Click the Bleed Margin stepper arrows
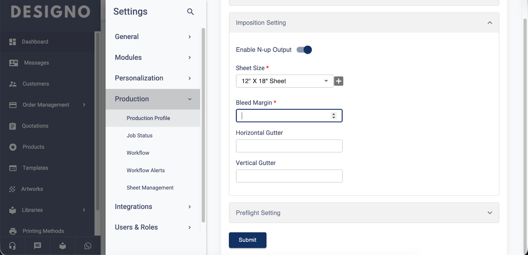The height and width of the screenshot is (255, 528). (x=334, y=115)
